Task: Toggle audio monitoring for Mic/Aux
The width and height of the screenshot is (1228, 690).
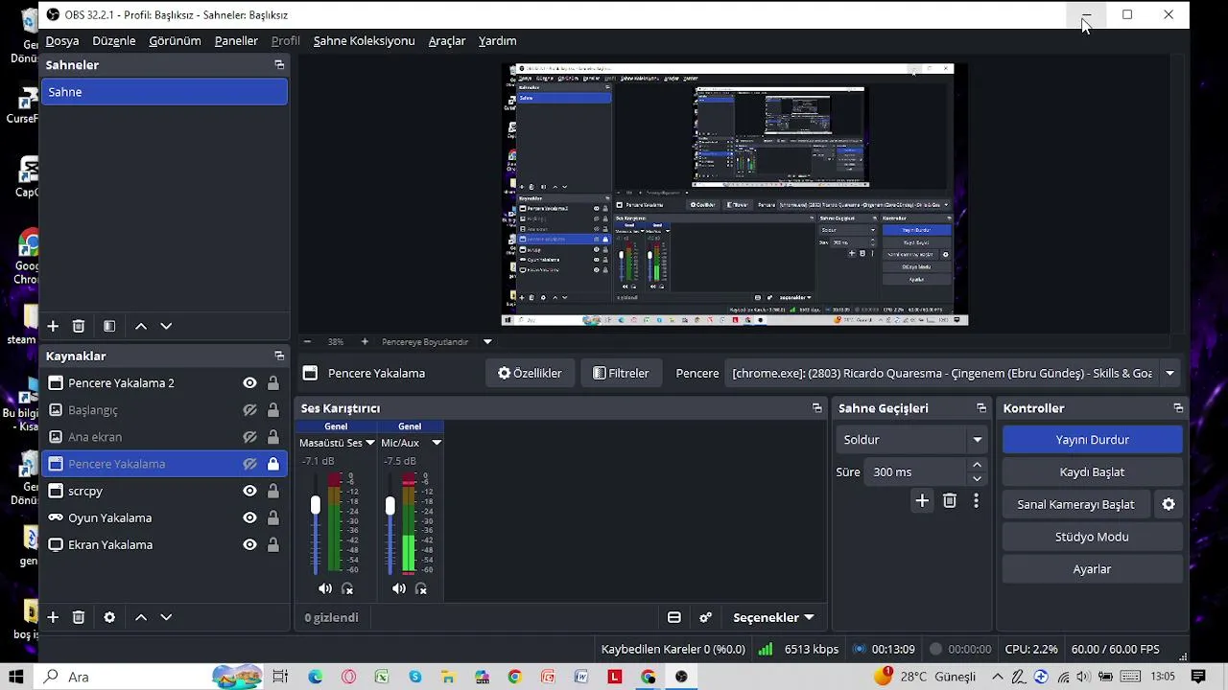Action: pos(421,588)
